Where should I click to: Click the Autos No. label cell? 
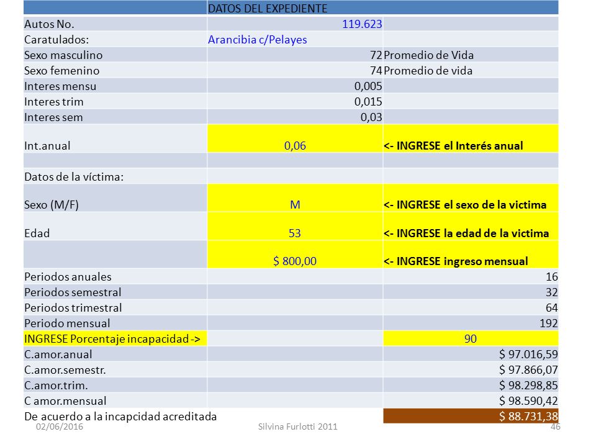pyautogui.click(x=115, y=24)
